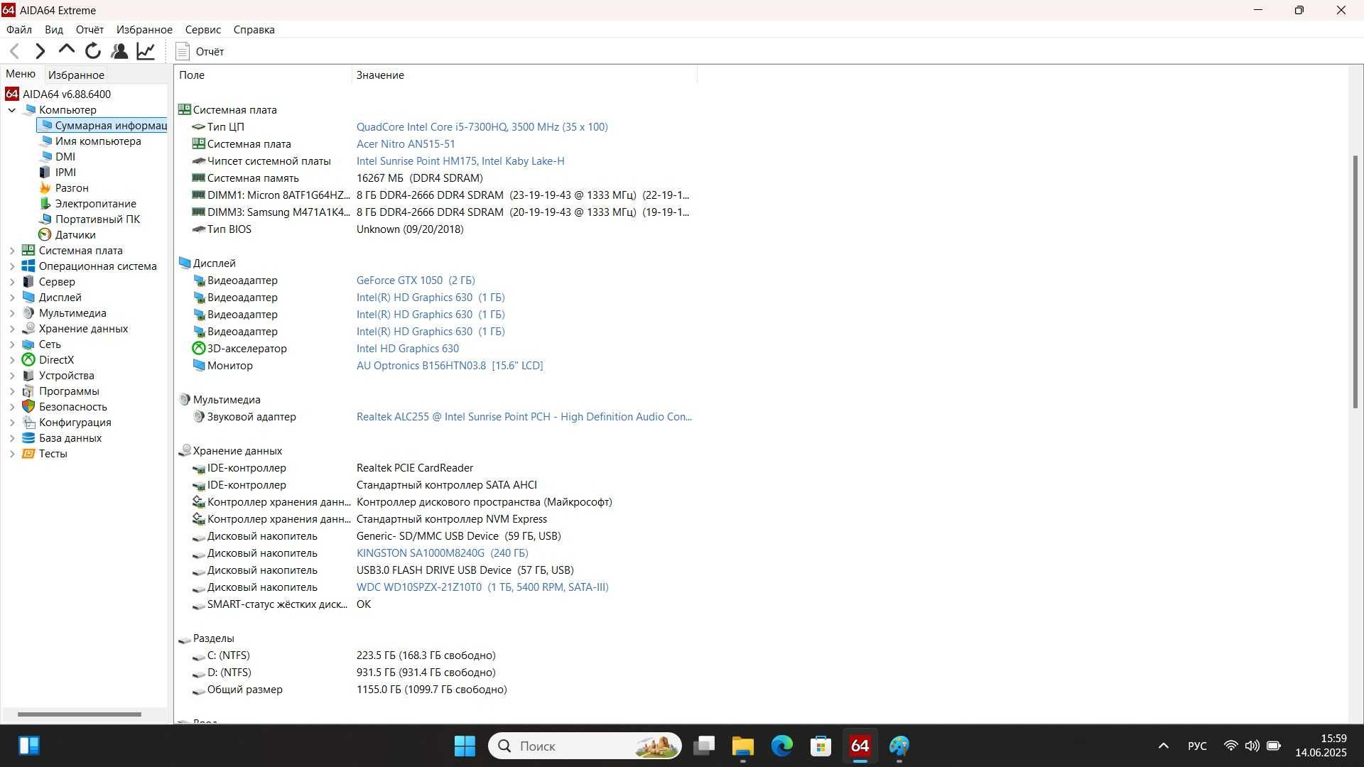Viewport: 1364px width, 767px height.
Task: Click the Тесты icon in tree
Action: 28,454
